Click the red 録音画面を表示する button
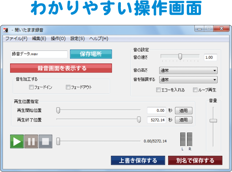 [61, 68]
